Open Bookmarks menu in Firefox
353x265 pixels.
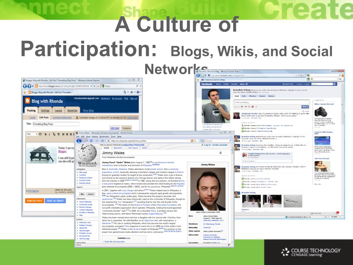click(104, 137)
